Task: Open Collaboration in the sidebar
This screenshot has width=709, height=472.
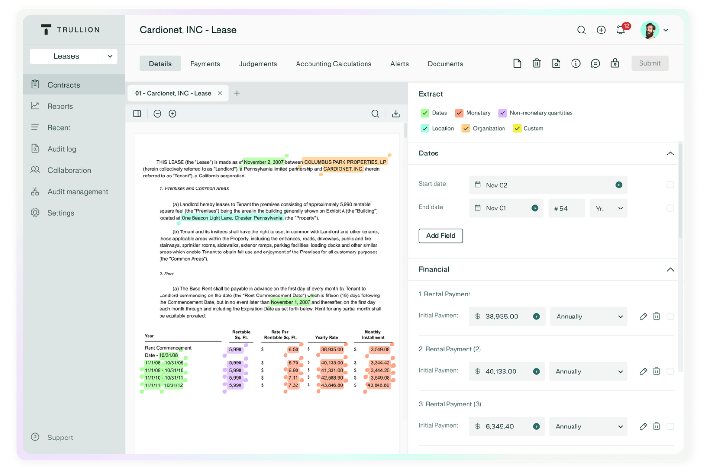Action: coord(73,170)
